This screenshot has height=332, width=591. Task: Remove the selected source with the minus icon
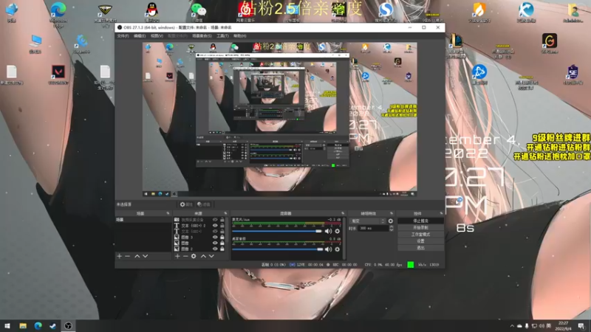(185, 256)
